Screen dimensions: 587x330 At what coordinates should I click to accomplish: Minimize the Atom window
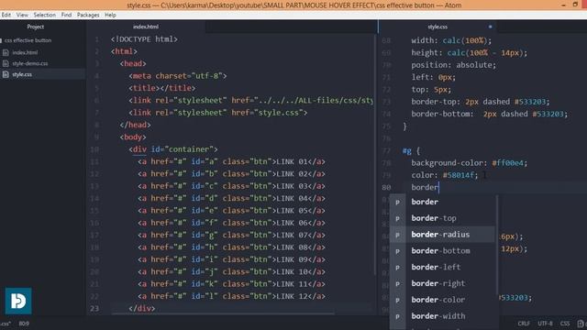pos(563,5)
